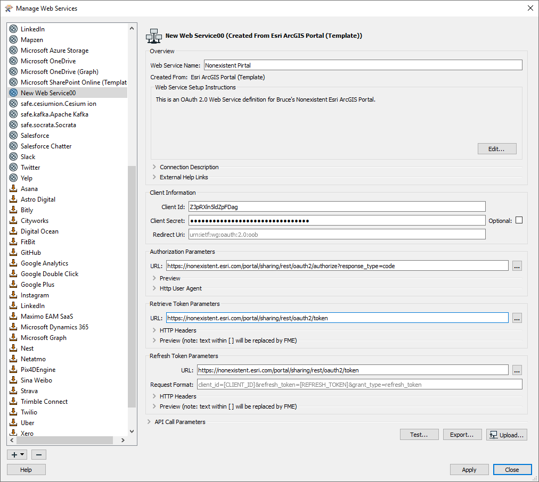The image size is (539, 482).
Task: Select Microsoft Dynamics 365 in the list
Action: (68, 327)
